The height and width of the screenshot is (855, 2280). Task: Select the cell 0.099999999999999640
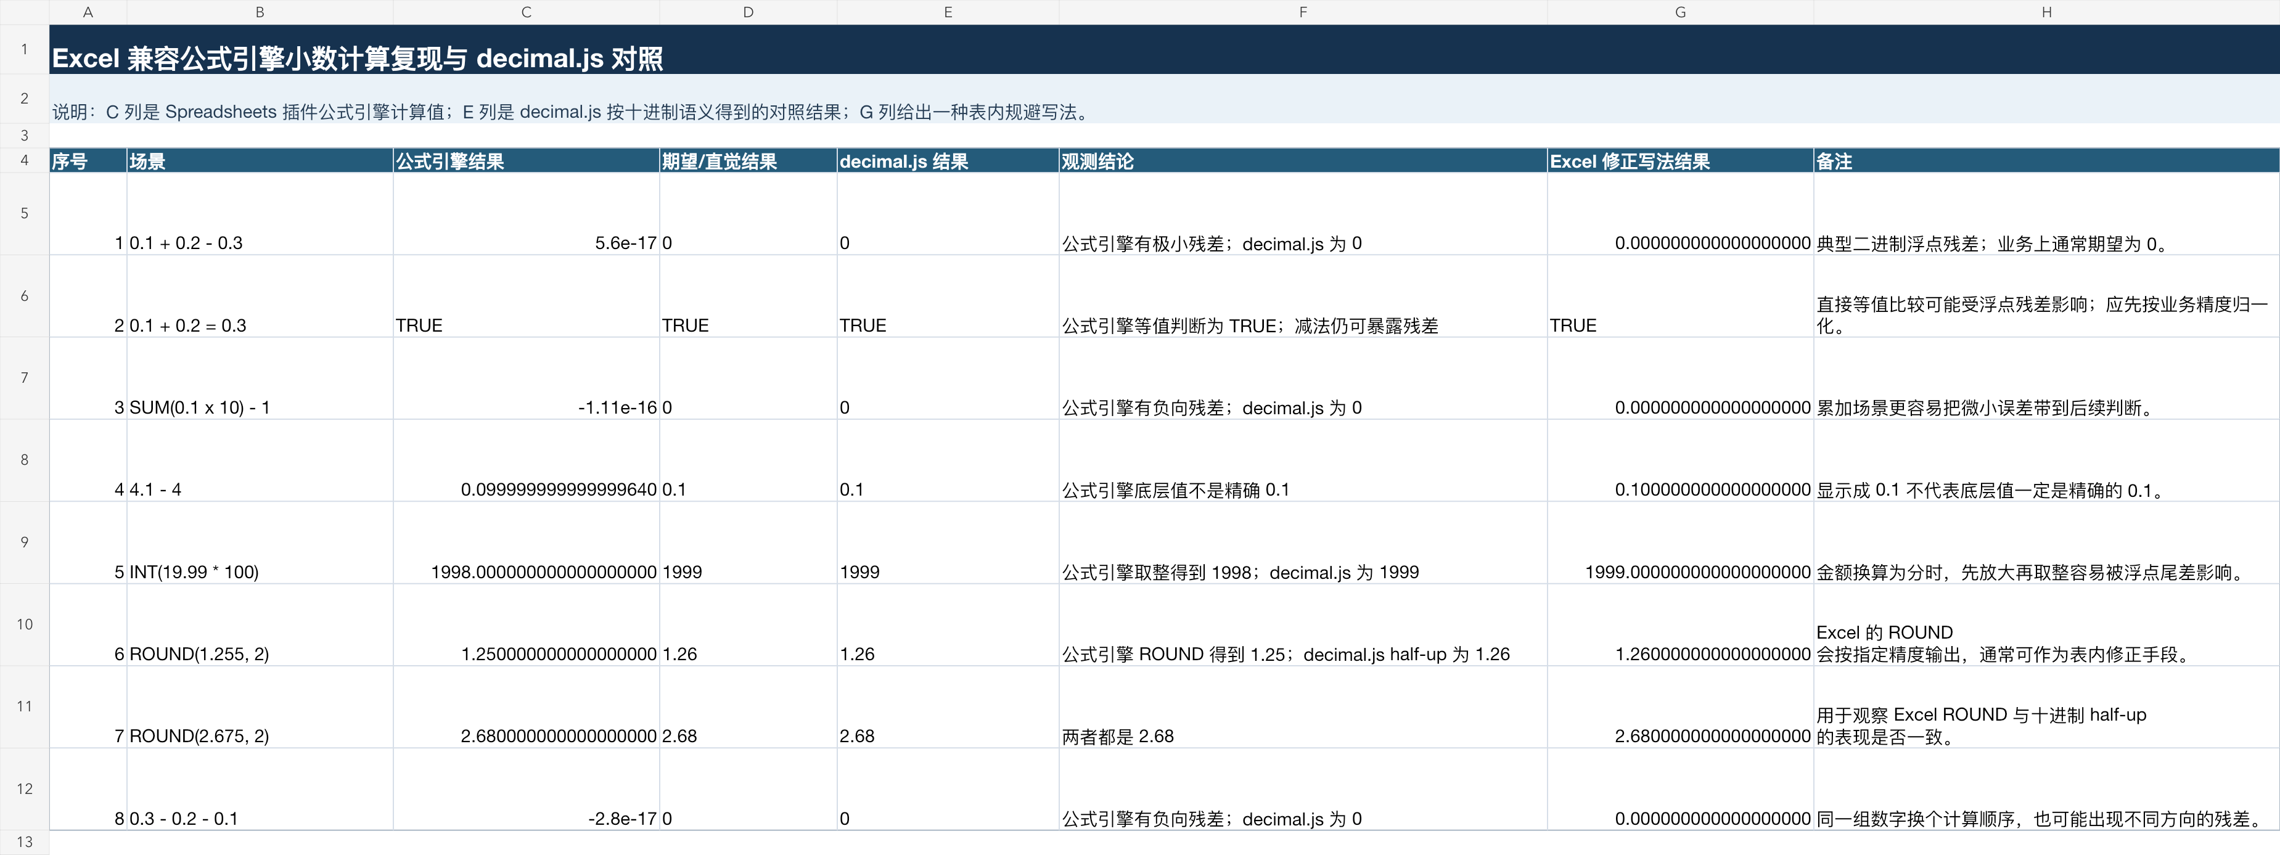click(x=526, y=460)
